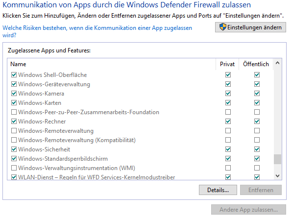The image size is (292, 221).
Task: Toggle Windows Shell-Oberfläche Privat checkbox
Action: coord(228,74)
